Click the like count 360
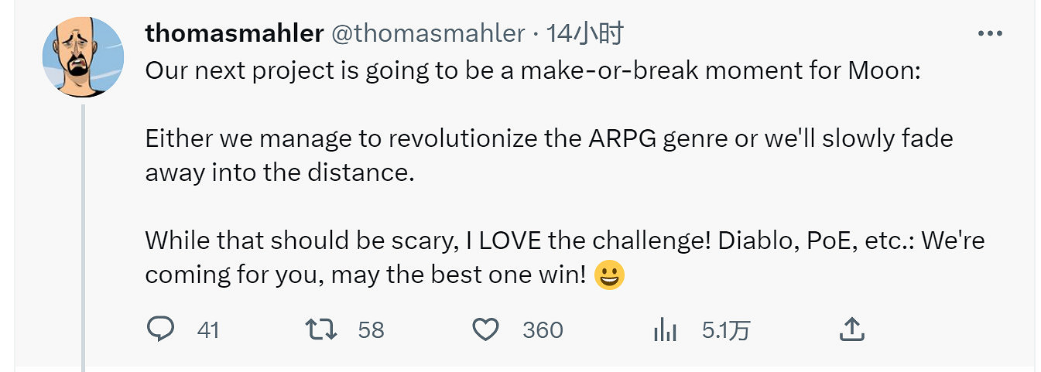Image resolution: width=1041 pixels, height=372 pixels. point(543,330)
